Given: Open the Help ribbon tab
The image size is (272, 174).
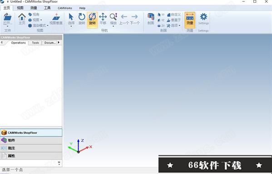Looking at the screenshot, I should click(x=82, y=8).
